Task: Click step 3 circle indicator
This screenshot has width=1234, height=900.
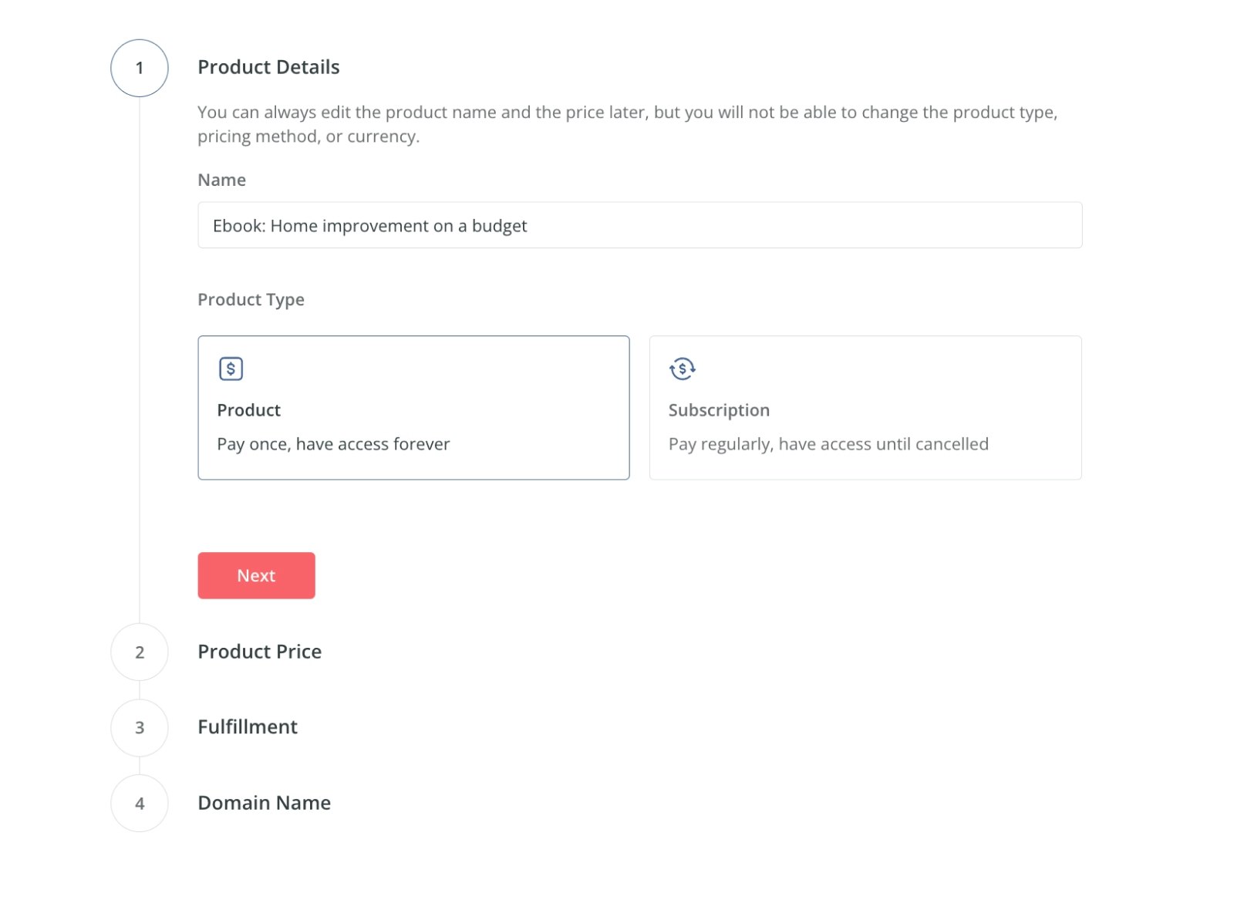Action: pyautogui.click(x=140, y=727)
